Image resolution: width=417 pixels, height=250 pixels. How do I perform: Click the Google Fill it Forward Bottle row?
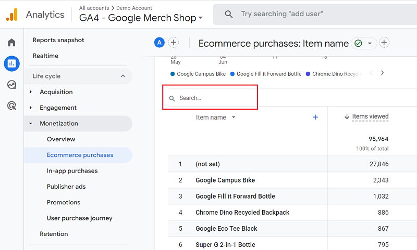pos(292,196)
